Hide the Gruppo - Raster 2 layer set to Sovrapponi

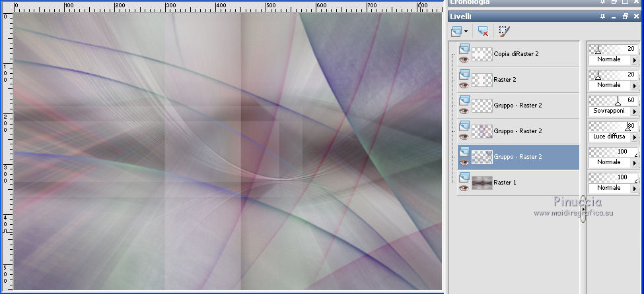click(464, 111)
